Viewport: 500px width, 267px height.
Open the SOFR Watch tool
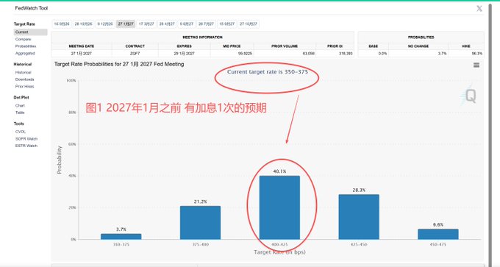pyautogui.click(x=26, y=139)
